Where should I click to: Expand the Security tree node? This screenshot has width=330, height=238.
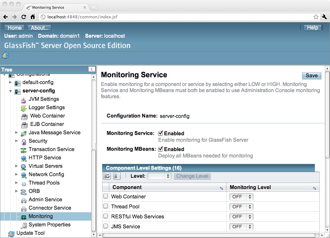click(x=16, y=141)
